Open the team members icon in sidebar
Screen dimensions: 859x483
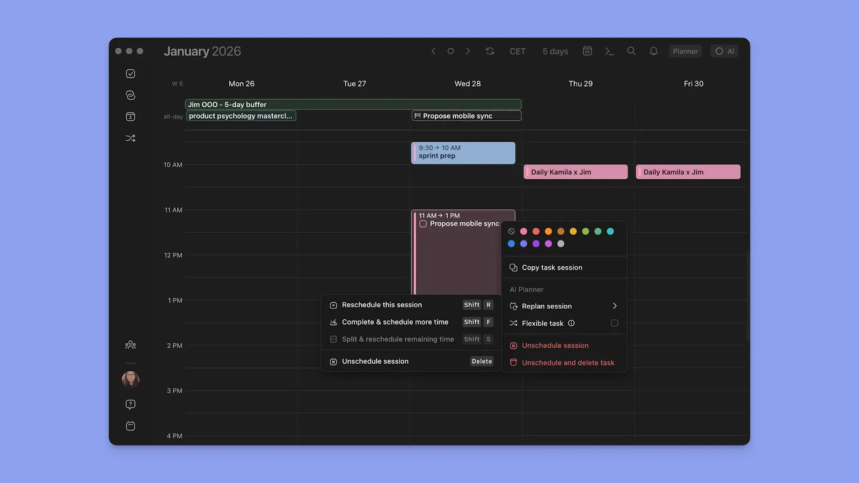coord(130,345)
